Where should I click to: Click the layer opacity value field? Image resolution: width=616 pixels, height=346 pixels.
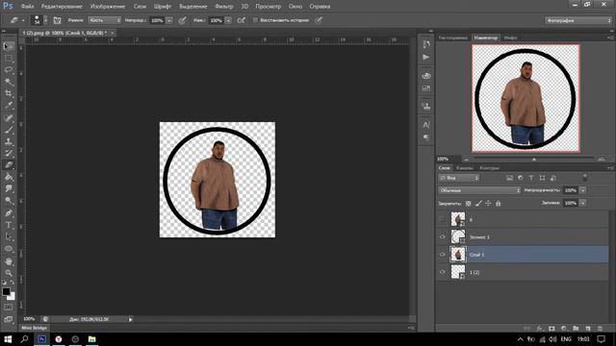point(571,190)
